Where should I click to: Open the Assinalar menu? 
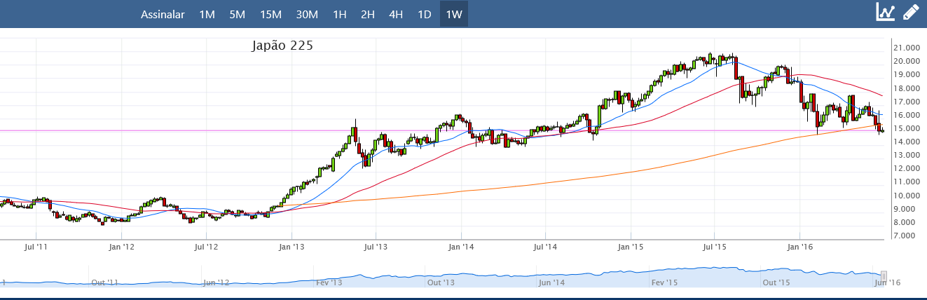(163, 14)
